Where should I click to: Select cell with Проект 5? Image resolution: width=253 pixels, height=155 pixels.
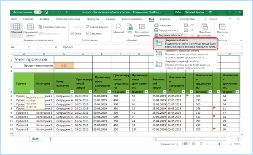tap(24, 112)
